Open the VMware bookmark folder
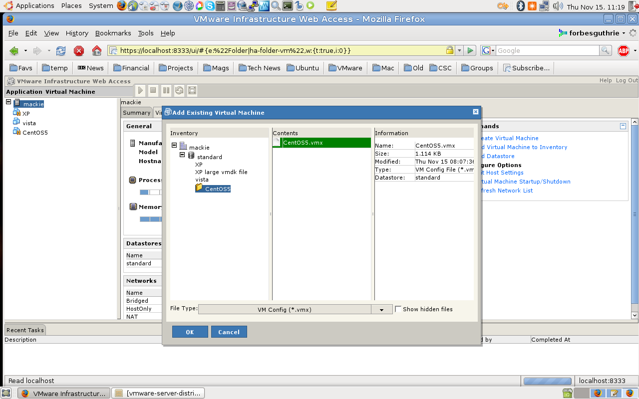 coord(345,68)
